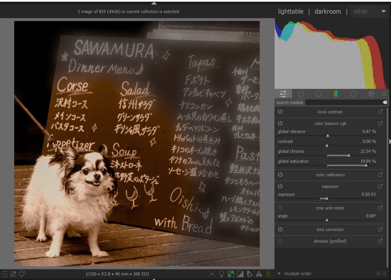This screenshot has height=280, width=391.
Task: Open color balance rgb full module view
Action: pyautogui.click(x=380, y=124)
